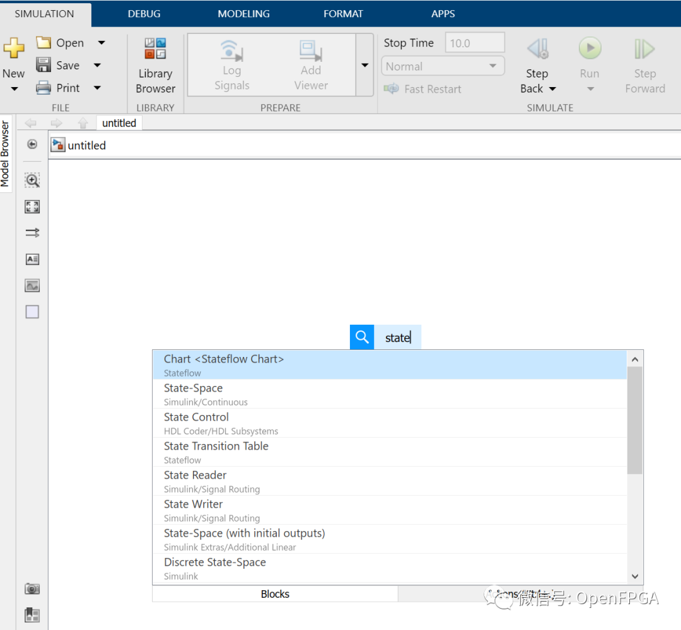
Task: Click the Fit to View icon
Action: tap(32, 207)
